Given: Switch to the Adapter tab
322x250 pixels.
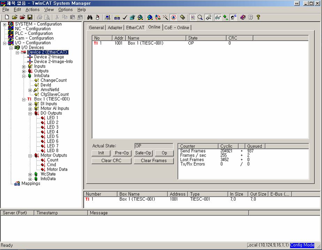Looking at the screenshot, I should [x=115, y=28].
